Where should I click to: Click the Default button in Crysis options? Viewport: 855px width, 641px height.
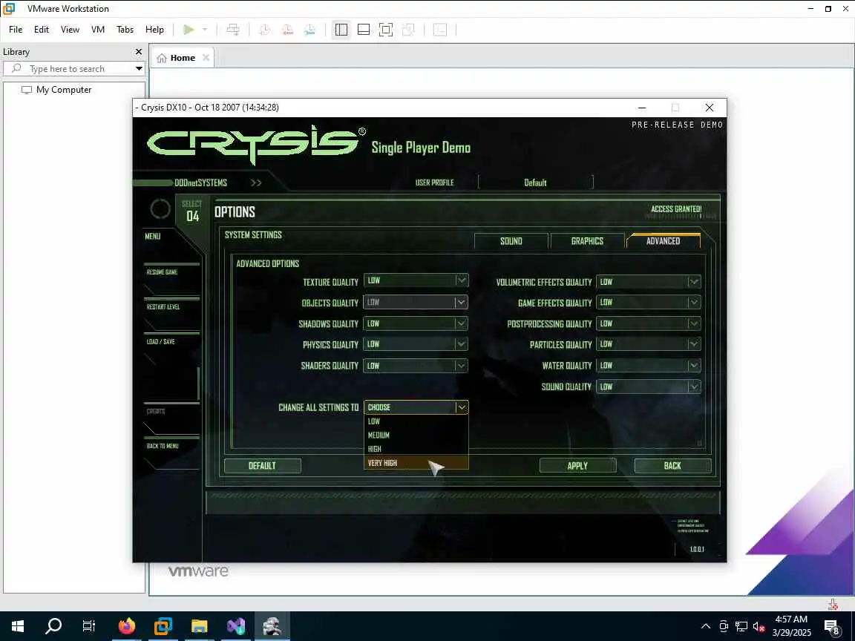(x=262, y=465)
